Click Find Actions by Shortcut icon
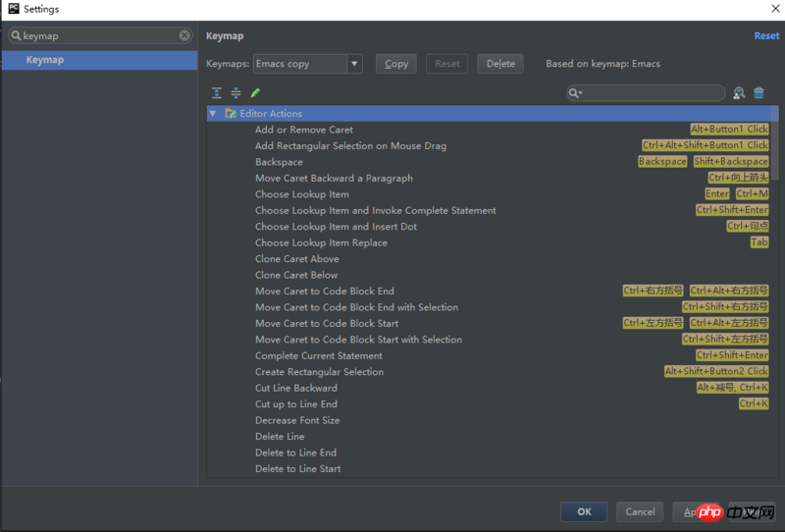The height and width of the screenshot is (532, 785). click(739, 92)
